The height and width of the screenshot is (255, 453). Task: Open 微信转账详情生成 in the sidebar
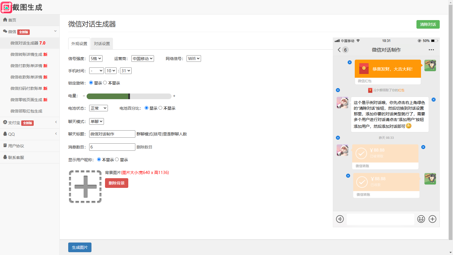point(29,54)
